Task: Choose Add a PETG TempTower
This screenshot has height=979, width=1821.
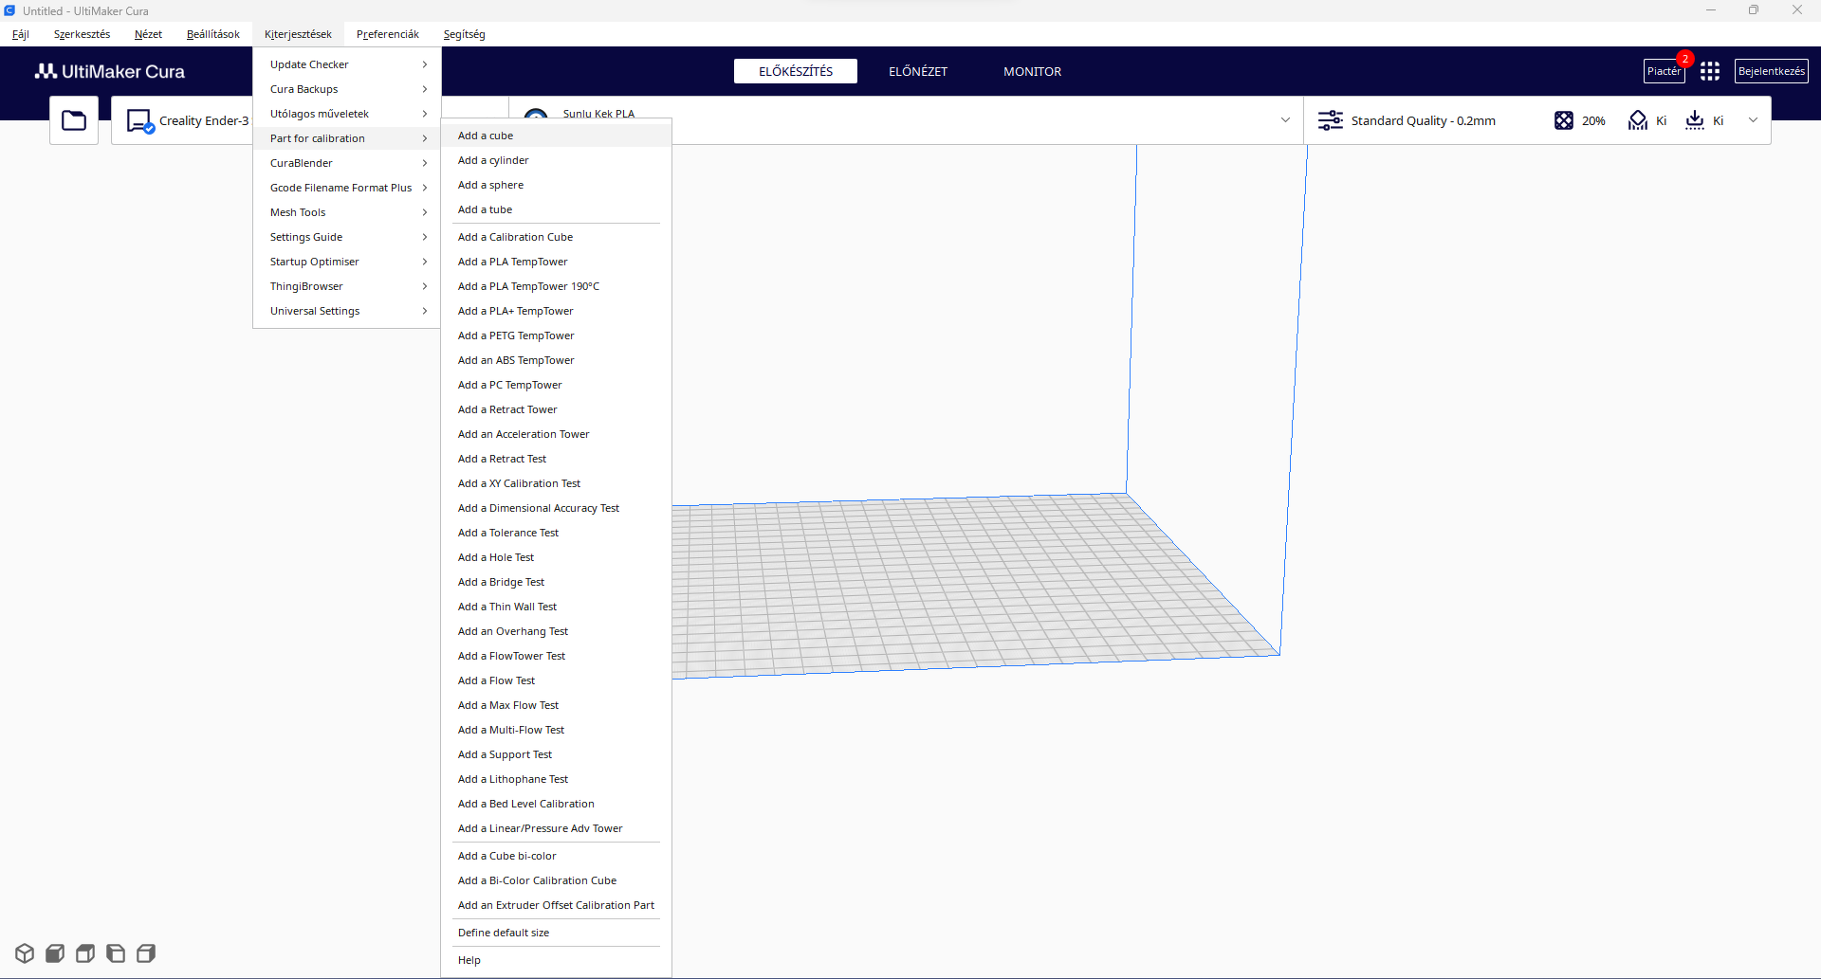Action: pyautogui.click(x=557, y=335)
